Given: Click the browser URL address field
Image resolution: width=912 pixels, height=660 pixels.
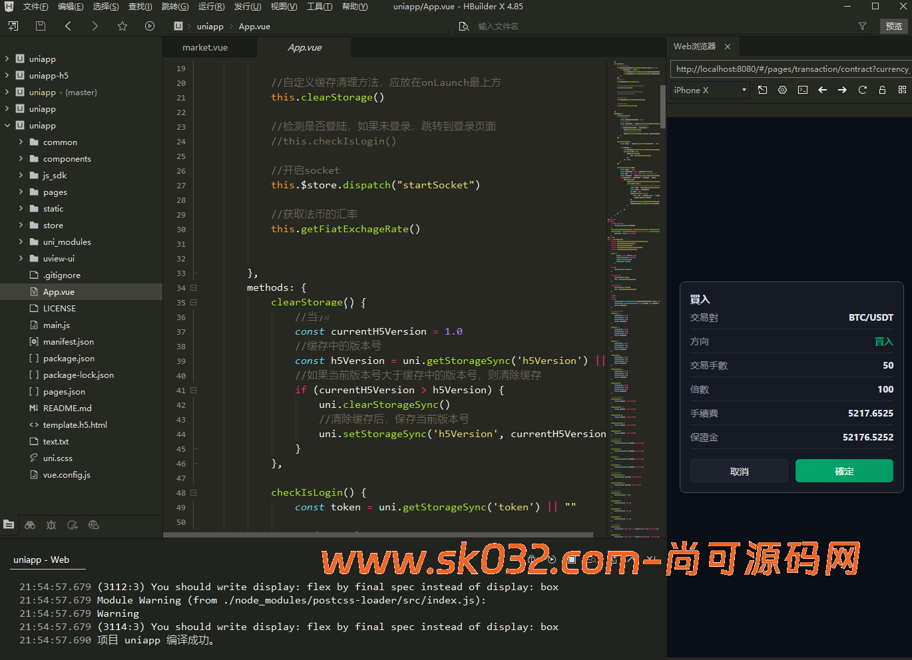Looking at the screenshot, I should click(791, 69).
